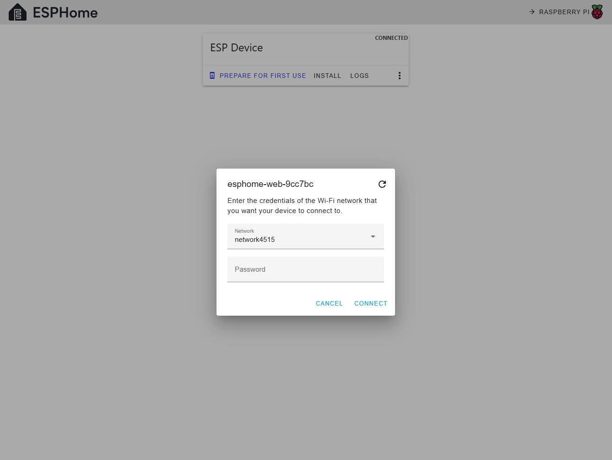Image resolution: width=612 pixels, height=460 pixels.
Task: Cancel the Wi-Fi credentials dialog
Action: pos(329,303)
